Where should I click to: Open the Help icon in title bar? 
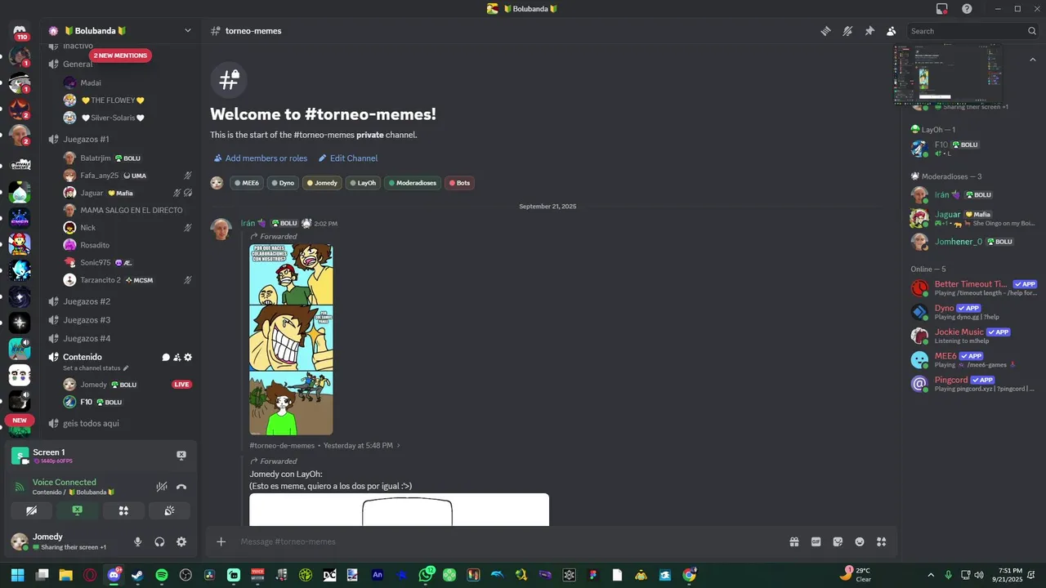point(967,8)
